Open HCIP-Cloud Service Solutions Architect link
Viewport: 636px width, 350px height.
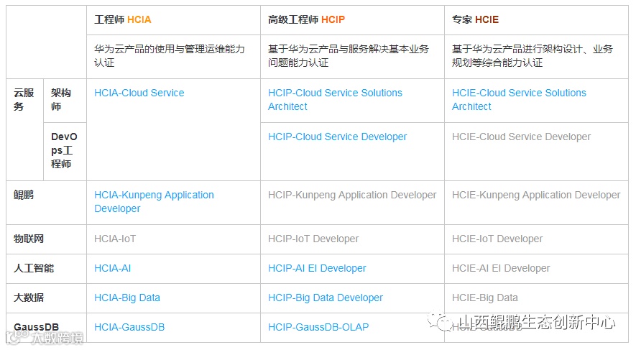pos(335,100)
